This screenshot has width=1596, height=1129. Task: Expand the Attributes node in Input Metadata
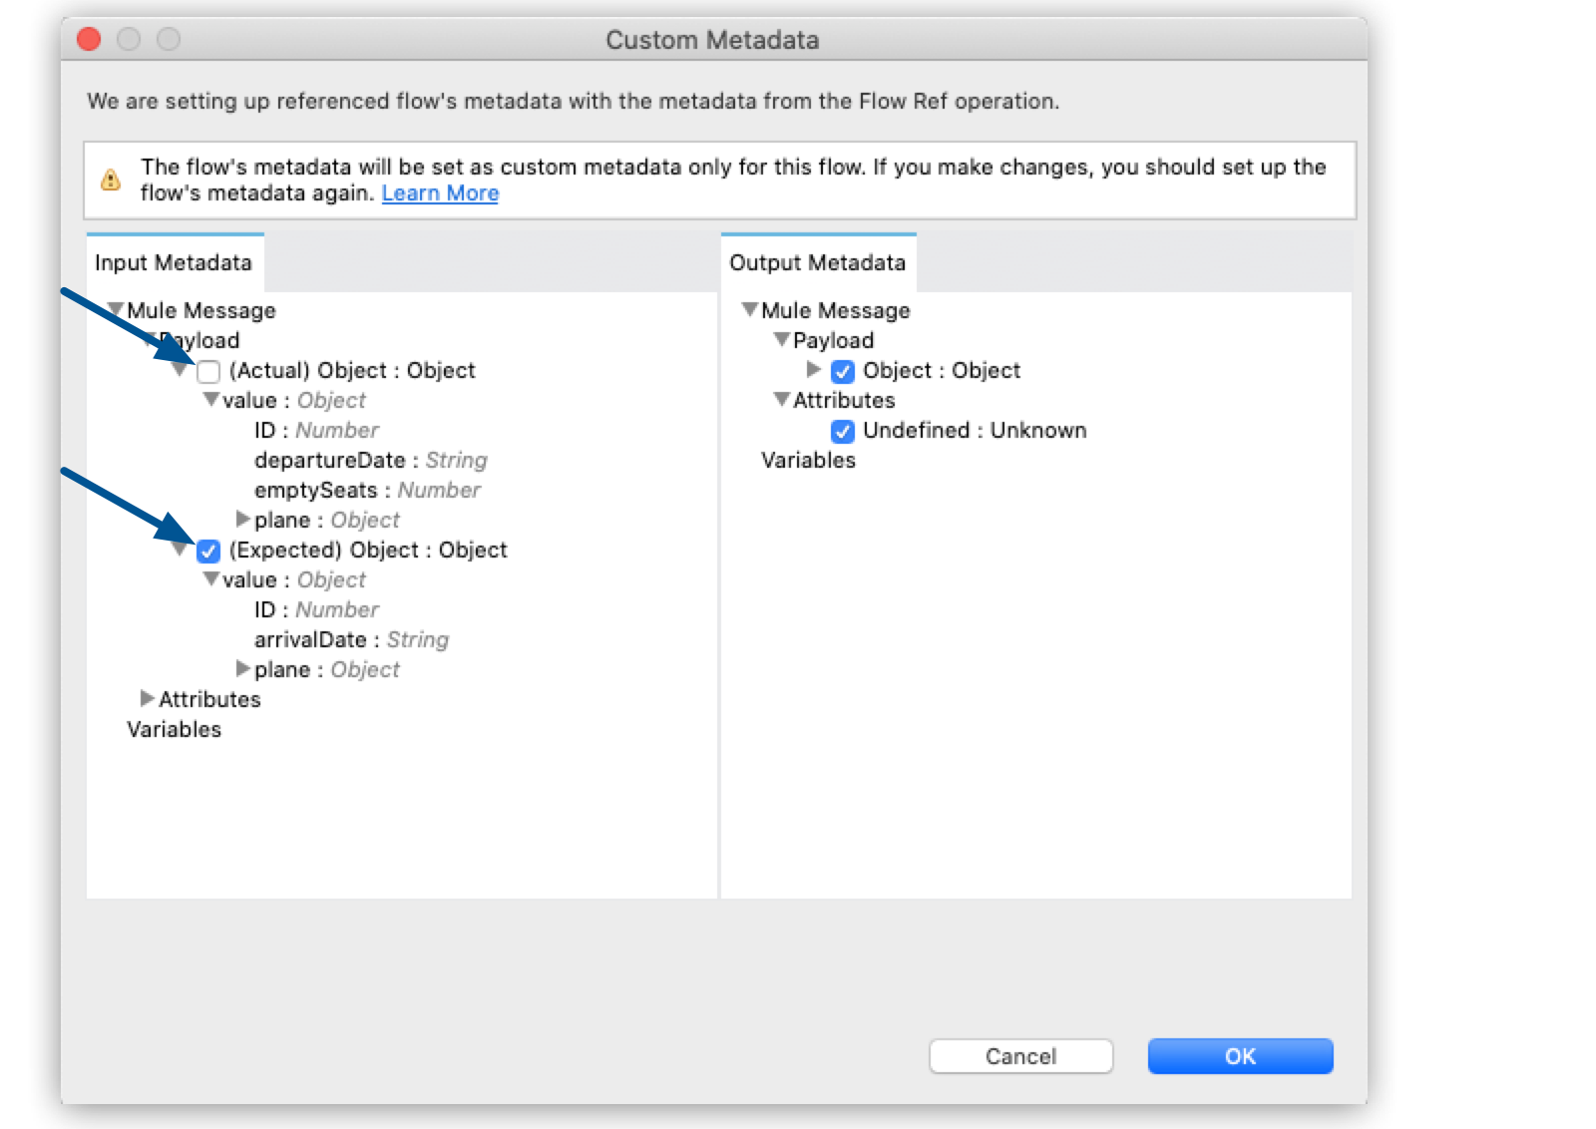click(x=147, y=698)
